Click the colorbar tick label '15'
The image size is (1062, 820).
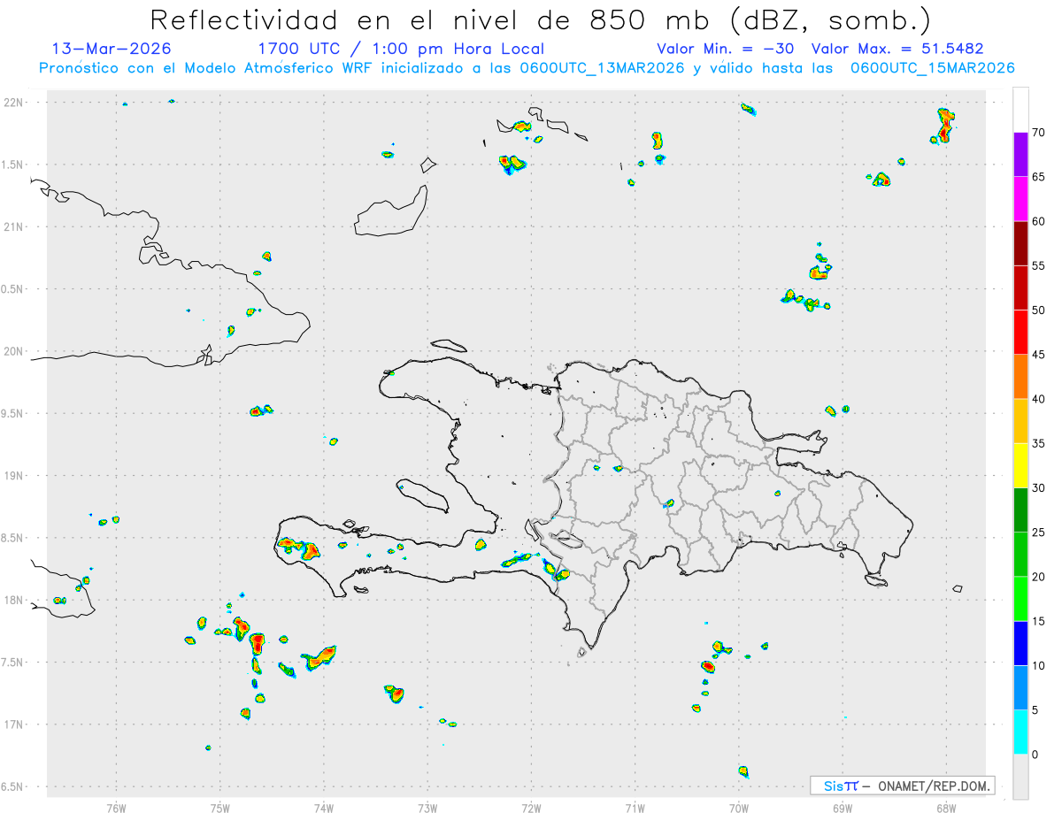[x=1039, y=621]
